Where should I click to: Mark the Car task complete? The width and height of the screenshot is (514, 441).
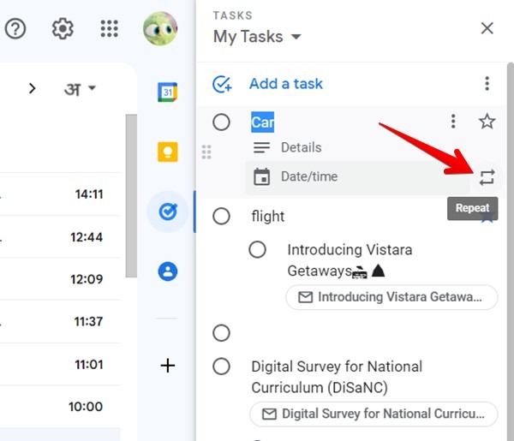pos(221,122)
